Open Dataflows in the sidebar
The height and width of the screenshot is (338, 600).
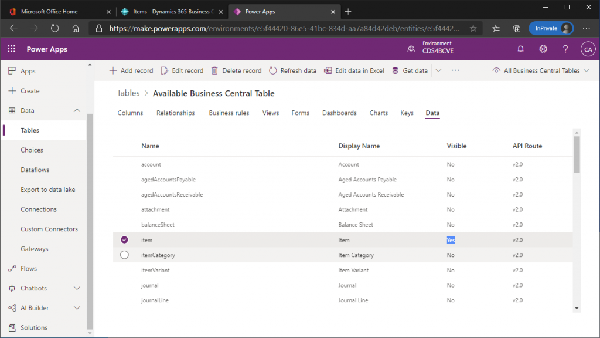pyautogui.click(x=35, y=170)
